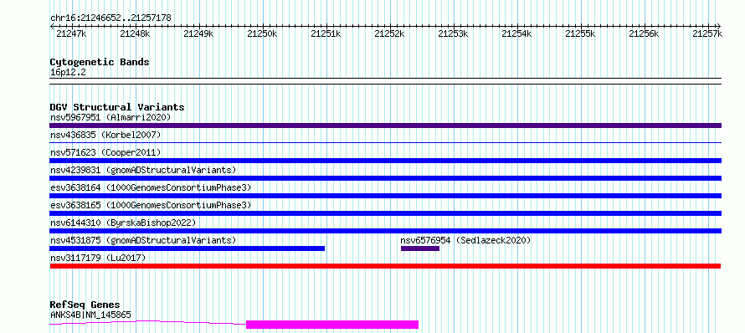Click the 16p12.2 band label
The width and height of the screenshot is (745, 333).
click(68, 73)
